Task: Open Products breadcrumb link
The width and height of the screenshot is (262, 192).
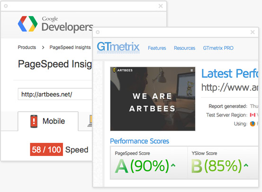Action: click(27, 48)
